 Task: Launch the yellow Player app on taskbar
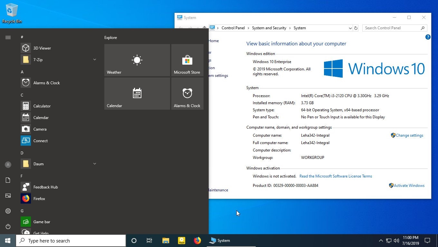[x=182, y=241]
